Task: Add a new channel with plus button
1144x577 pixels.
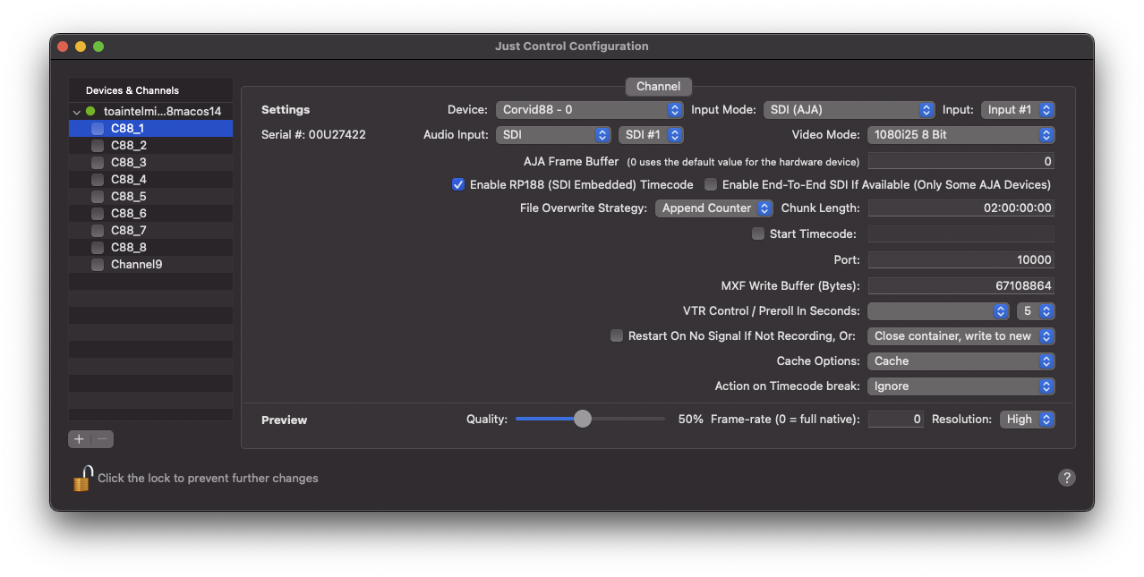Action: pos(80,439)
